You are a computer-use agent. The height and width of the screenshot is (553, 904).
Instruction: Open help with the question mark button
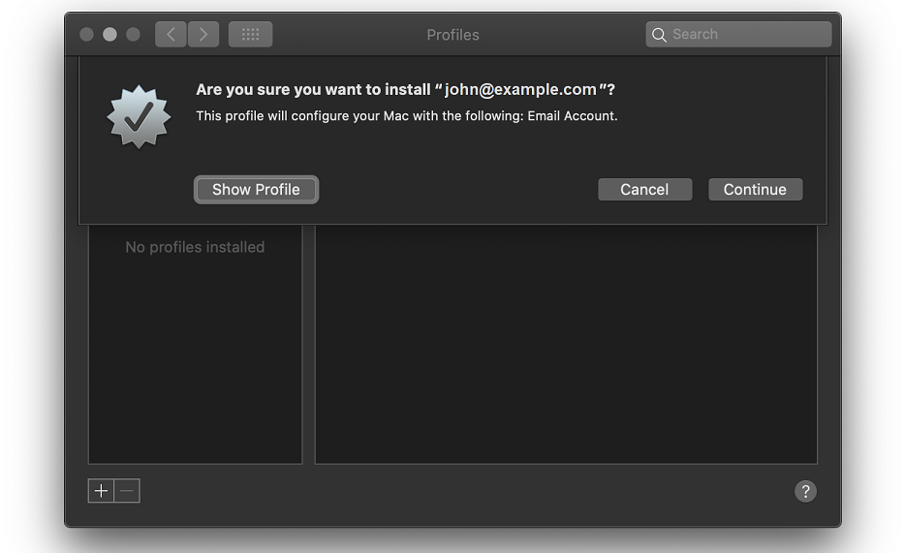(805, 491)
